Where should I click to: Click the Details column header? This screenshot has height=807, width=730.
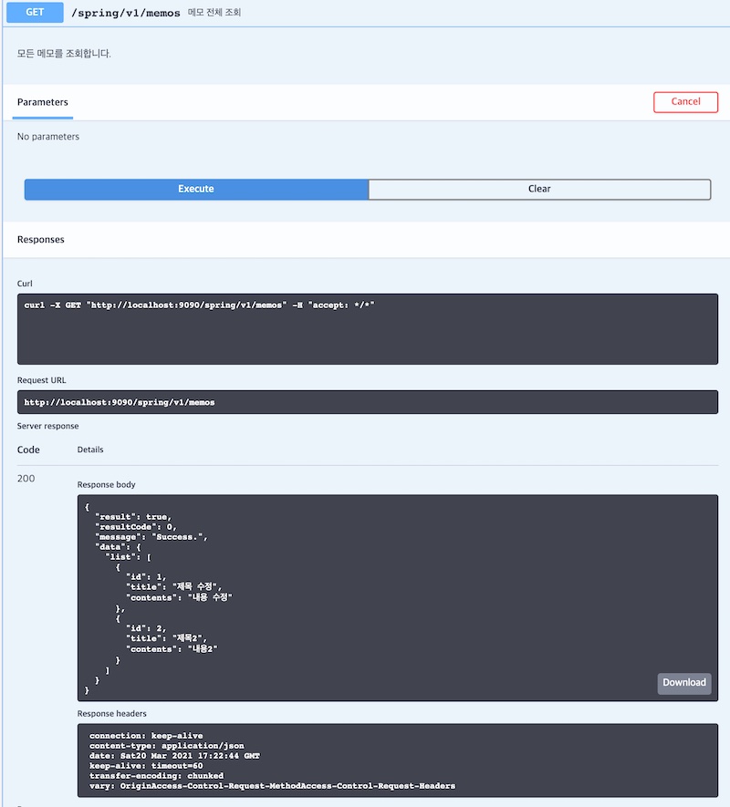[90, 450]
